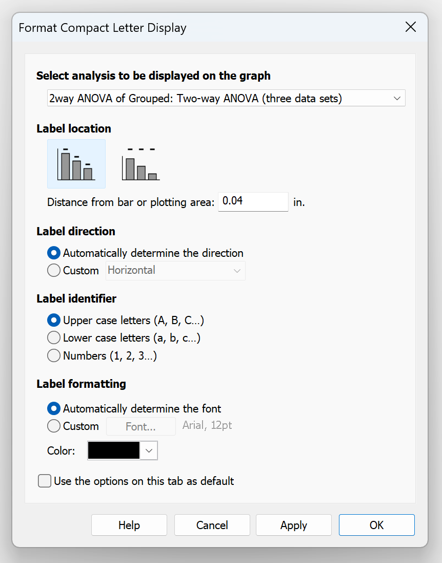The image size is (442, 563).
Task: Select the label above each bar location icon
Action: pos(76,163)
